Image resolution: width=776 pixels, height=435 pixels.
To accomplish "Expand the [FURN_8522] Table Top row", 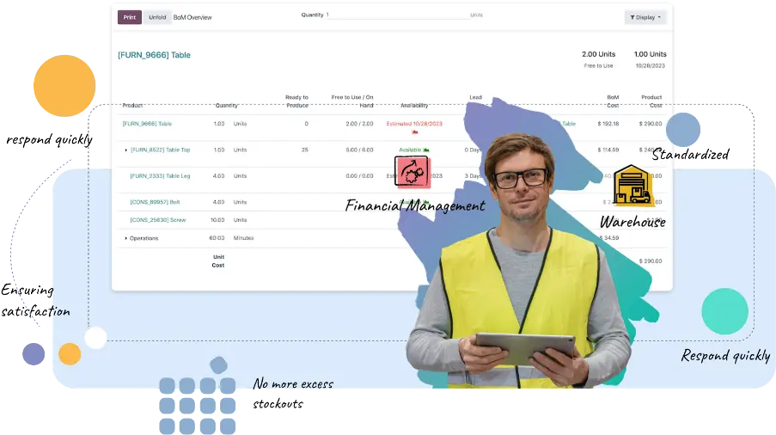I will 125,150.
